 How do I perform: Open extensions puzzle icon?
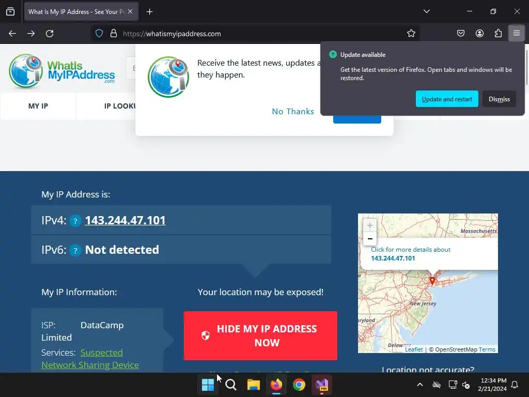point(498,33)
